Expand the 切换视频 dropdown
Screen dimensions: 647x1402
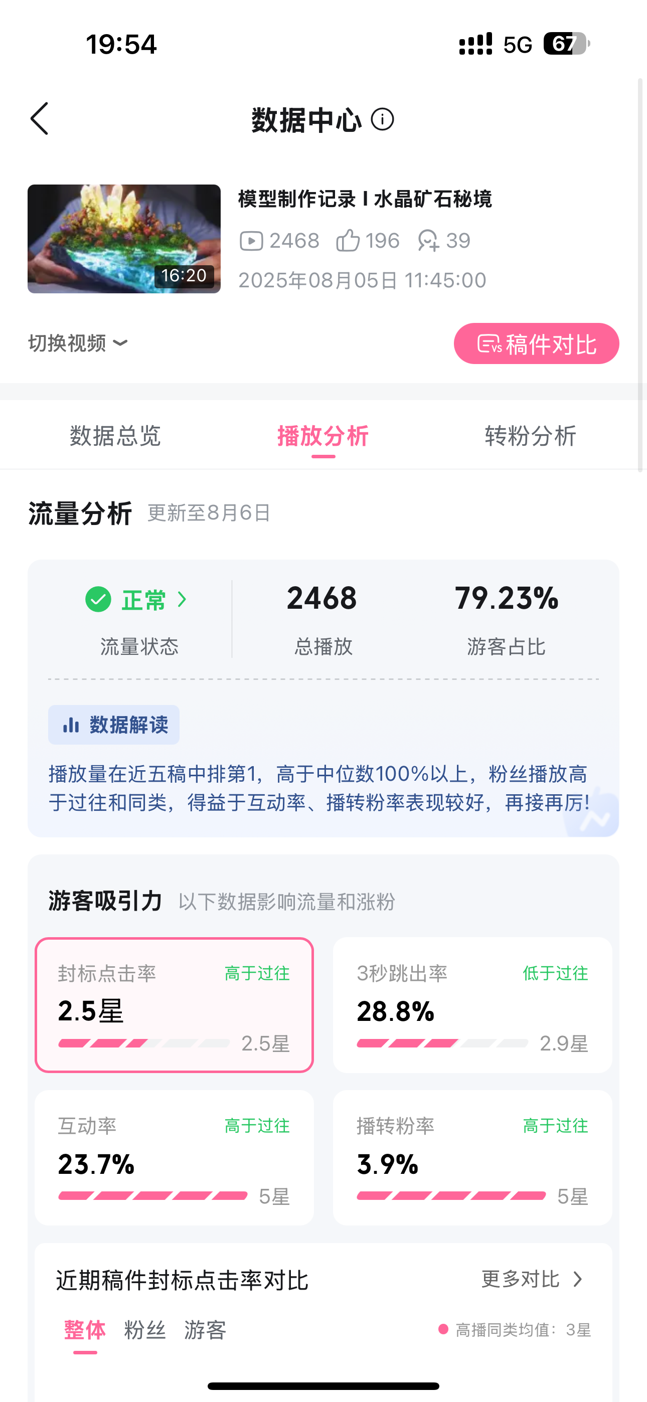[x=78, y=343]
